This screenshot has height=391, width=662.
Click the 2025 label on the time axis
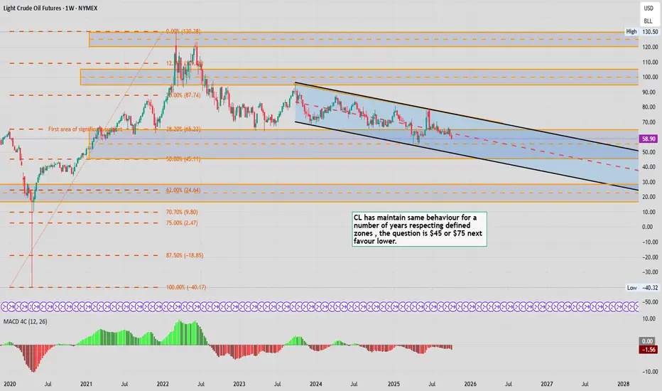[394, 384]
